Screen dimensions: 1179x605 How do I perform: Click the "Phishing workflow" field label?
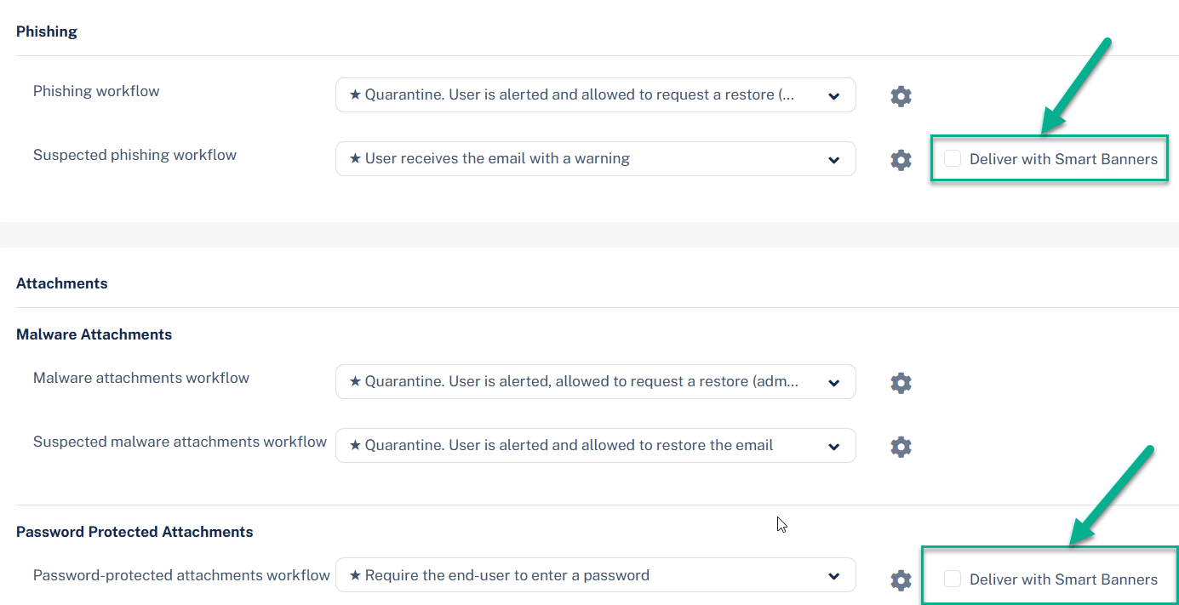click(x=96, y=91)
